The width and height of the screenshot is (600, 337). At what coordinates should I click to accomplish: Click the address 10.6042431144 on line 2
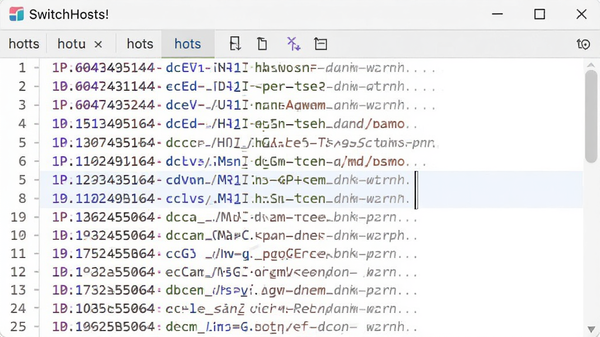[103, 87]
